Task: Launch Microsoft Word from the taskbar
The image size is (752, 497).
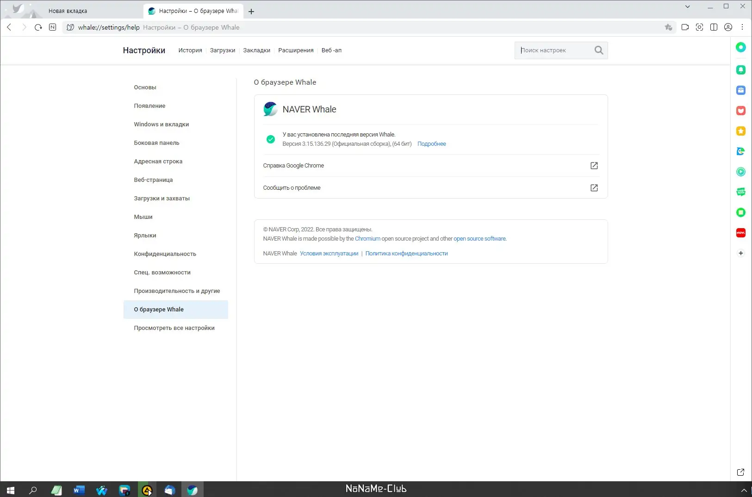Action: [79, 490]
